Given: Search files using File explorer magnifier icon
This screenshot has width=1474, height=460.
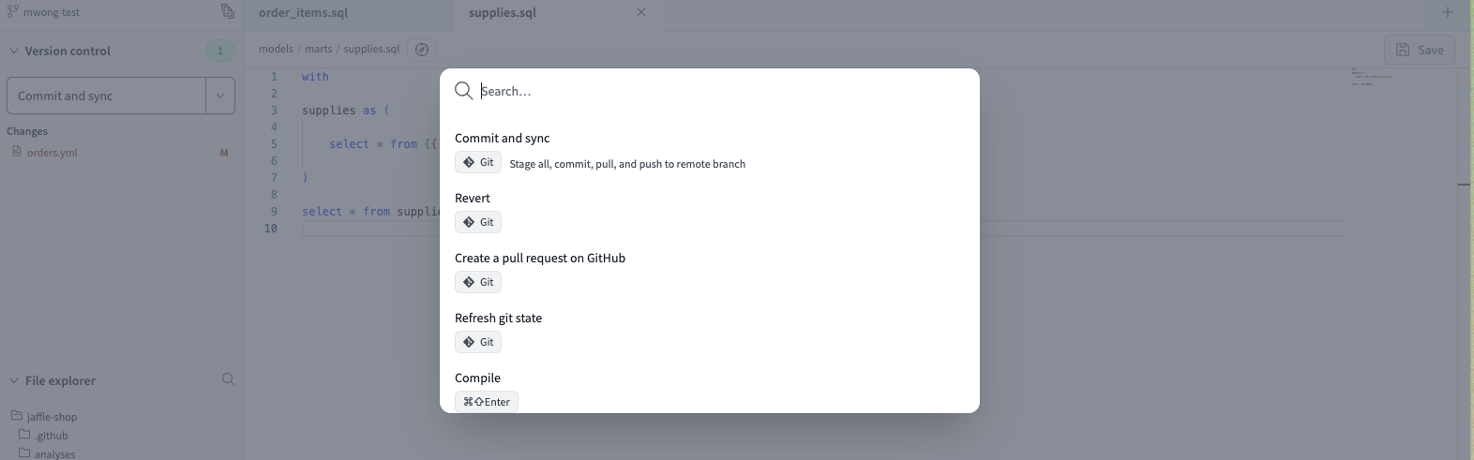Looking at the screenshot, I should (x=228, y=379).
